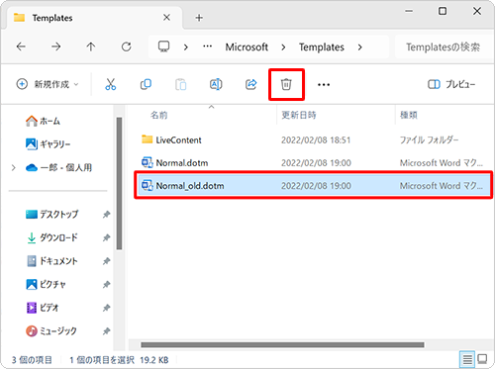Click Templates in the breadcrumb path
Viewport: 495px width, 369px height.
[x=322, y=47]
